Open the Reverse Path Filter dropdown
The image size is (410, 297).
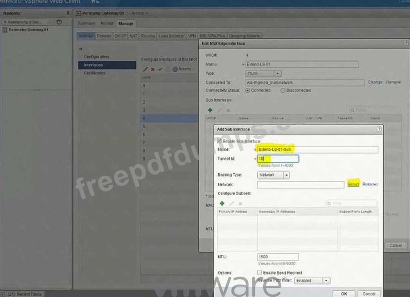pos(312,281)
